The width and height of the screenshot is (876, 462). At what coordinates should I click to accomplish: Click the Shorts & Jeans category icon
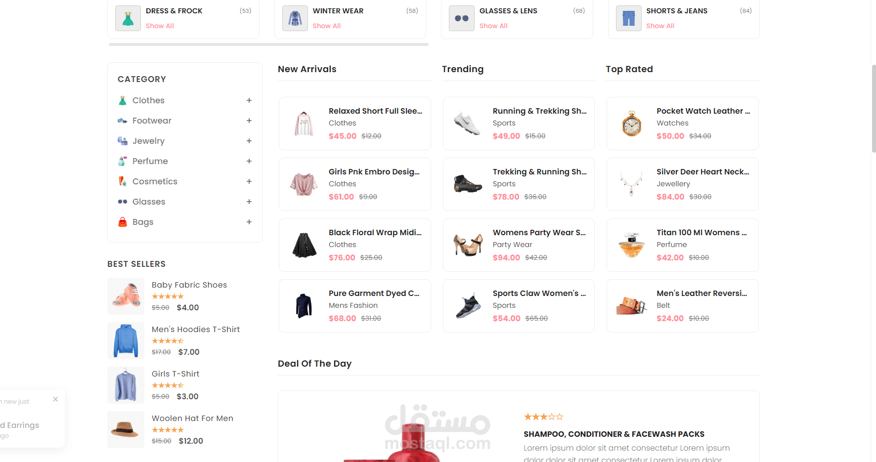click(x=628, y=19)
